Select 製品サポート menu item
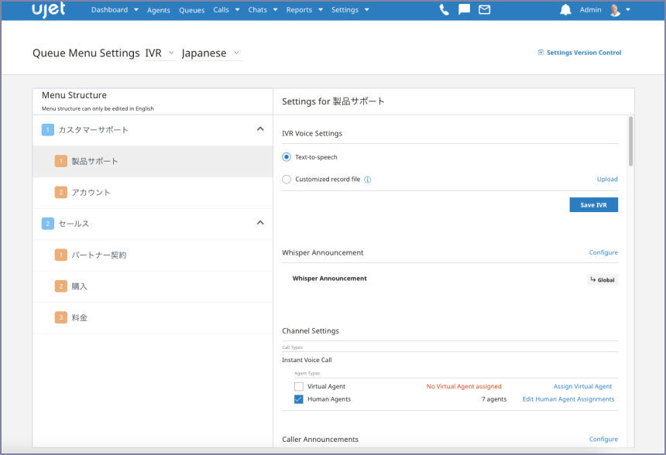666x455 pixels. point(153,161)
